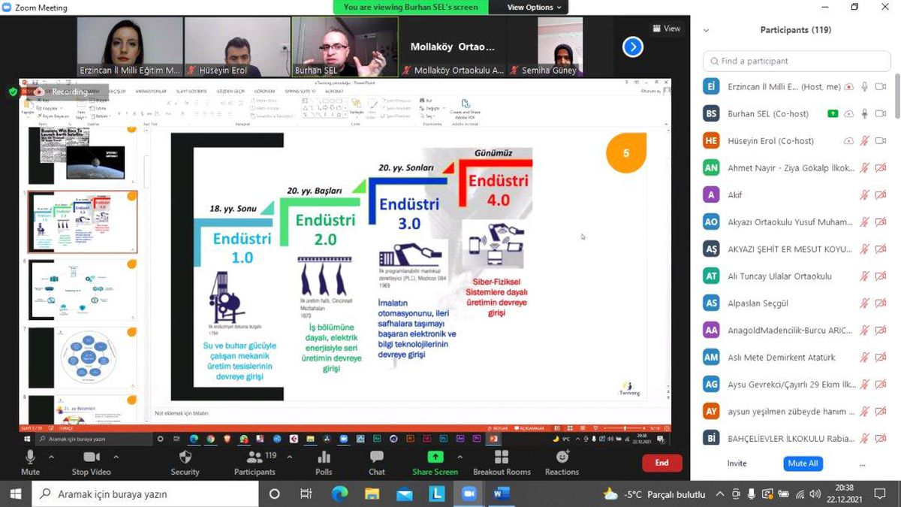901x507 pixels.
Task: Expand the caret next to Participants
Action: 290,456
